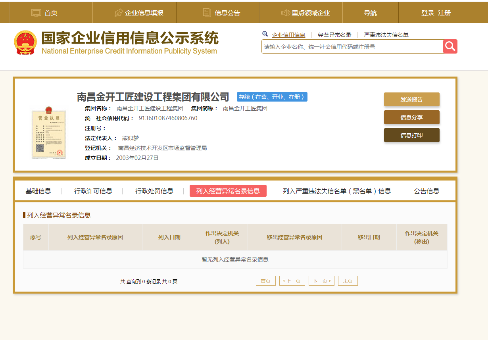Click the 移出经营异常名录原因 column header
Screen dimensions: 488x340
294,237
